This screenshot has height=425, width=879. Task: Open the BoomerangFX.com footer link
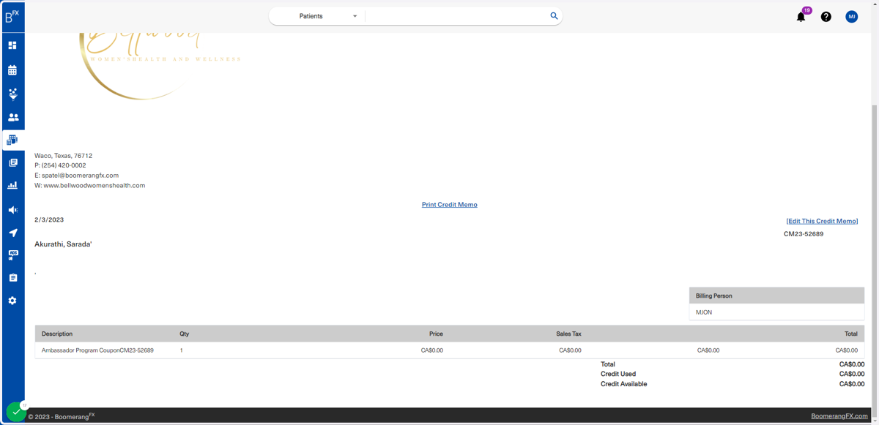pos(839,416)
